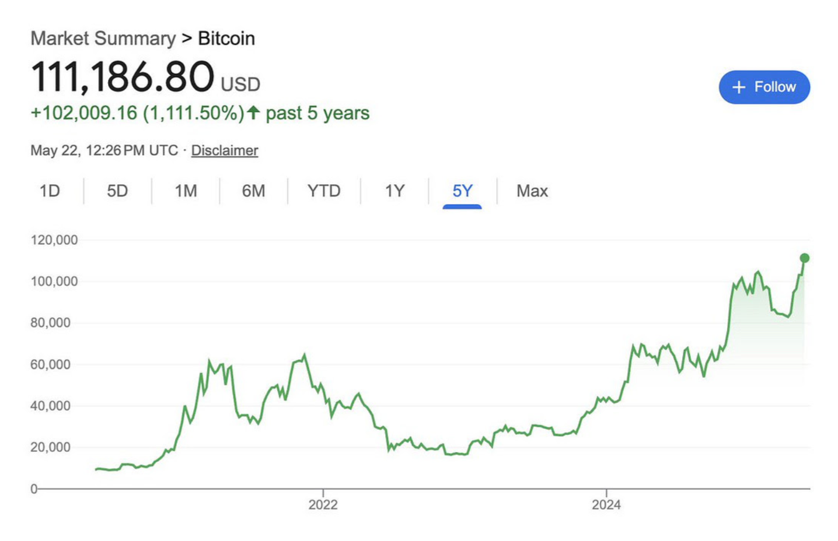
Task: Click the Bitcoin title text
Action: (226, 38)
